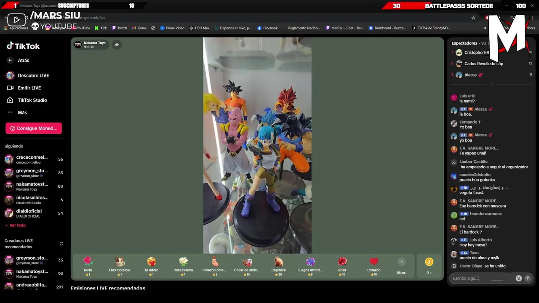The height and width of the screenshot is (303, 539).
Task: Open Deportes en vivo bookmark
Action: (x=232, y=28)
